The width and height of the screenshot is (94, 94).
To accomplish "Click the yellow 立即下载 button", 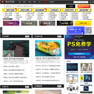I will coord(83,23).
